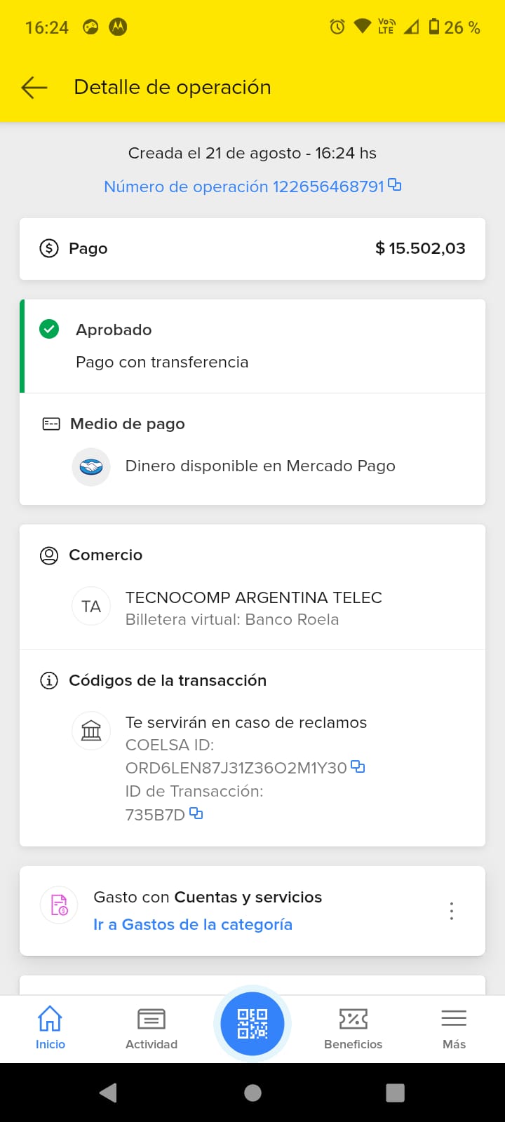Copy the operation number icon
Screen dimensions: 505x1122
[395, 185]
